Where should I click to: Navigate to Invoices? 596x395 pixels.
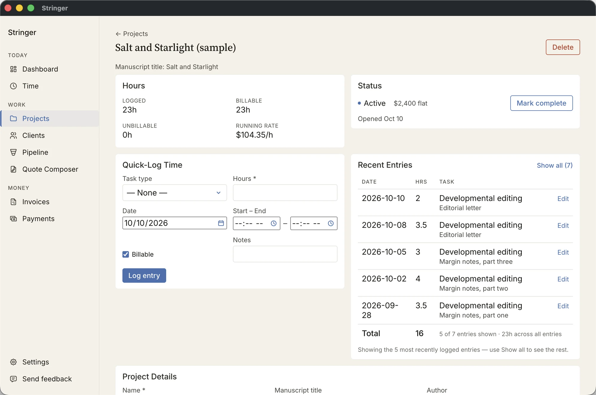tap(50, 202)
